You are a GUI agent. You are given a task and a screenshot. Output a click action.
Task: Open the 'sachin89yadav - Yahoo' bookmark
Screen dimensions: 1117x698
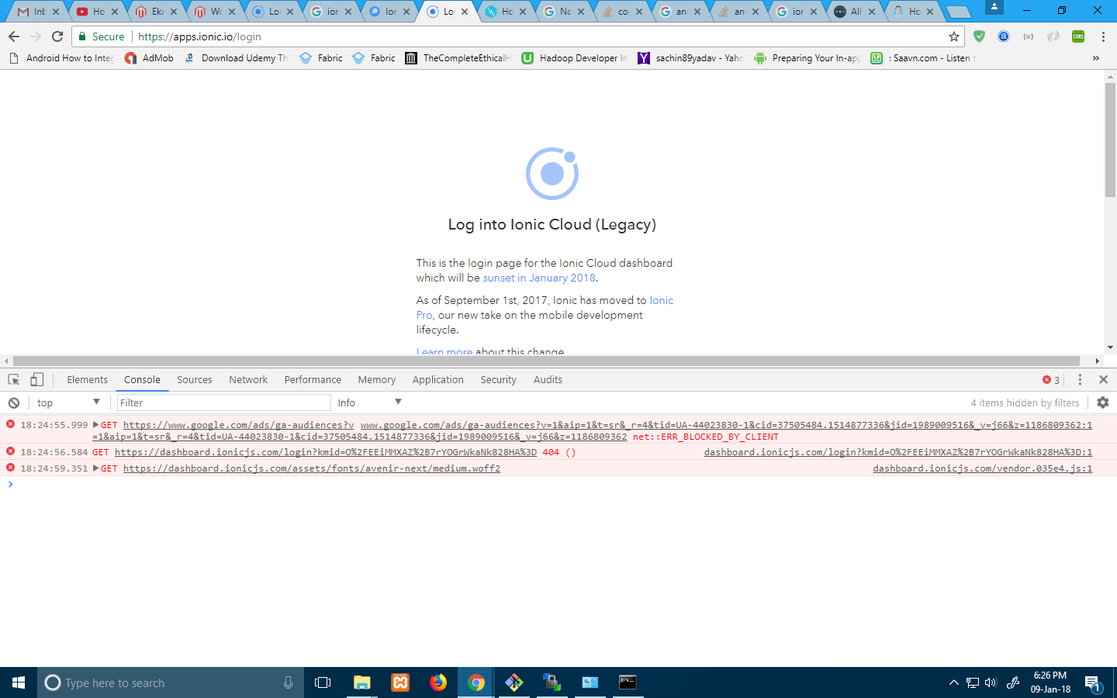[690, 58]
